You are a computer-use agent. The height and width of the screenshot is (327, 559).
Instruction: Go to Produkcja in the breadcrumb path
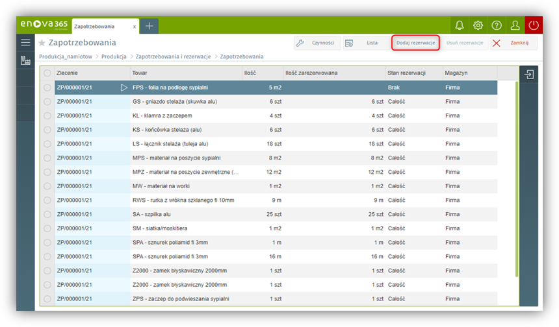114,57
